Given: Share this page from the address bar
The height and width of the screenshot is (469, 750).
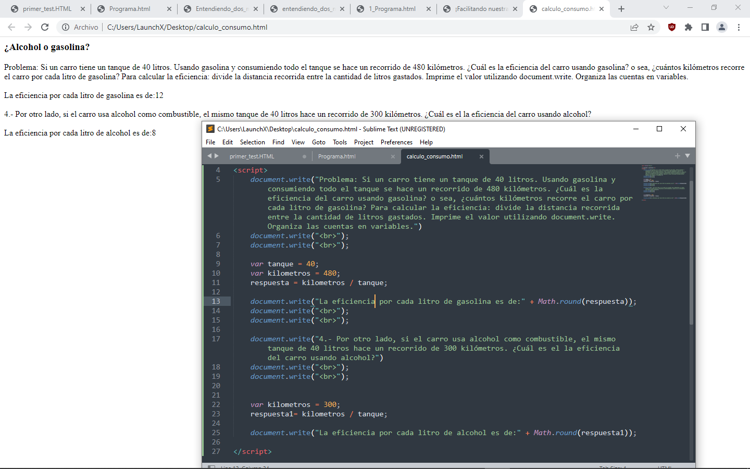Looking at the screenshot, I should click(x=634, y=27).
